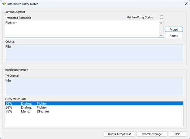
Task: Click the scroll up arrow in the translation box
Action: (x=161, y=23)
